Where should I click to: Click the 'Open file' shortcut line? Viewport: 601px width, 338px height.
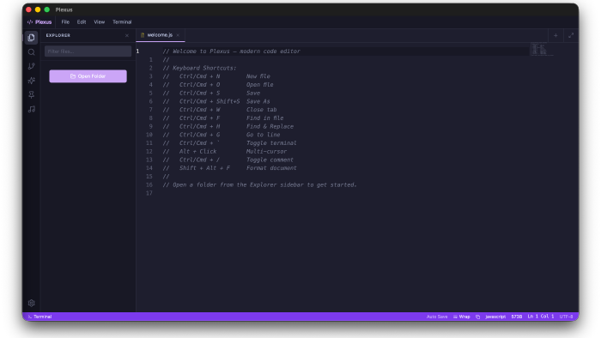tap(218, 85)
